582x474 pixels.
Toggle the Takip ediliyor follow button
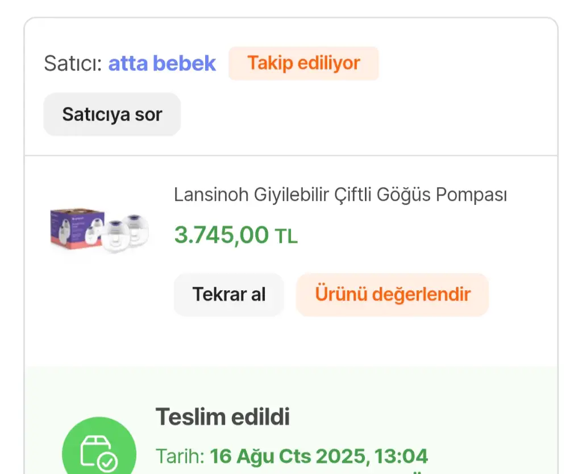(304, 63)
